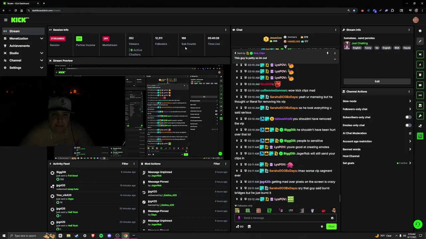Click the STREAMING session badge
The width and height of the screenshot is (426, 239).
(58, 39)
